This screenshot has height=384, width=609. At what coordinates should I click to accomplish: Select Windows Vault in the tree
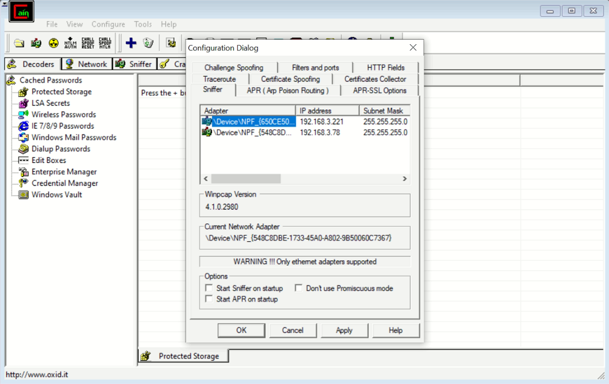point(57,195)
